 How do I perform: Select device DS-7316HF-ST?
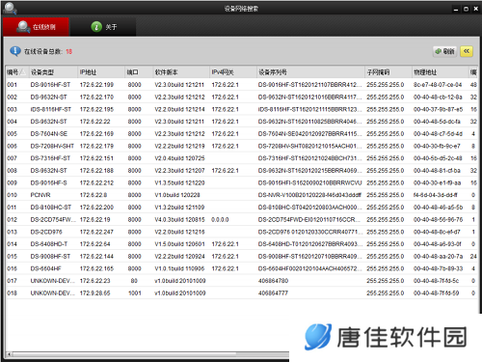50,158
